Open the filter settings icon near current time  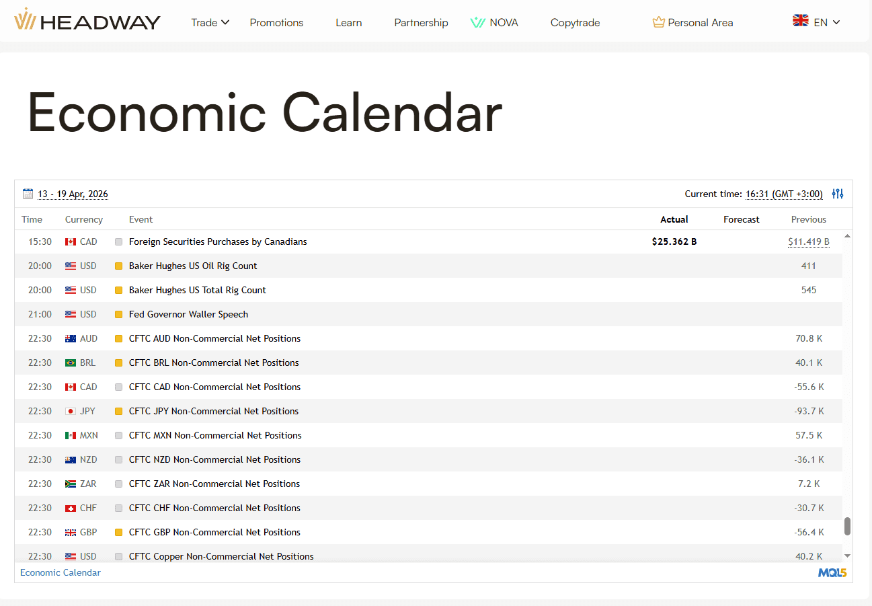(838, 194)
